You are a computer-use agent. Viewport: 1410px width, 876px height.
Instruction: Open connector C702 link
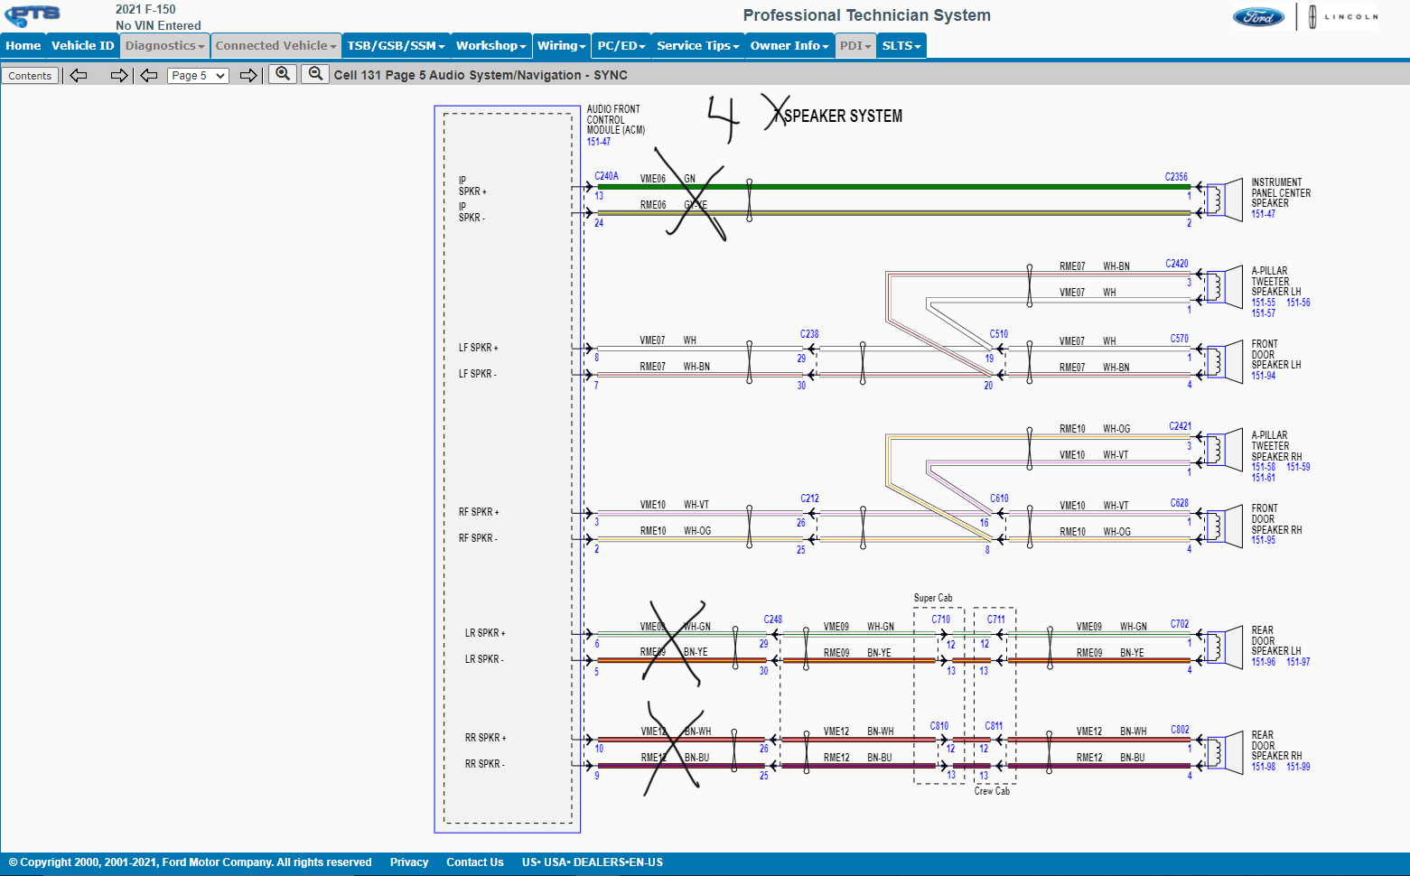click(1180, 624)
